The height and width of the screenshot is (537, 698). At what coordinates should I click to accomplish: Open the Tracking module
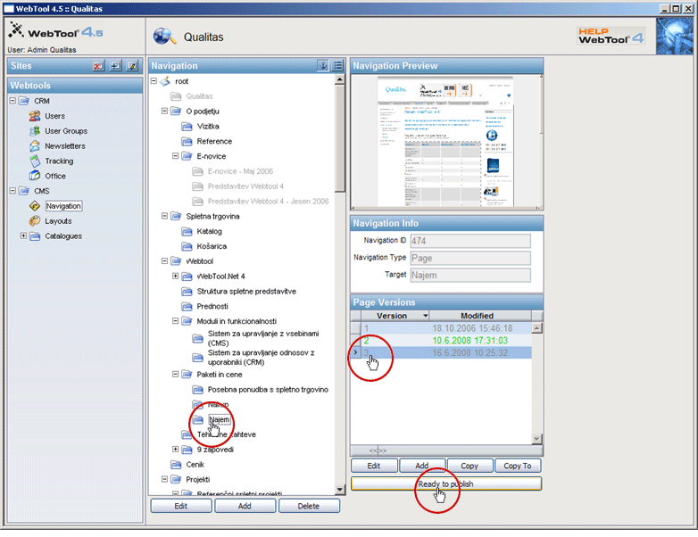[x=59, y=161]
